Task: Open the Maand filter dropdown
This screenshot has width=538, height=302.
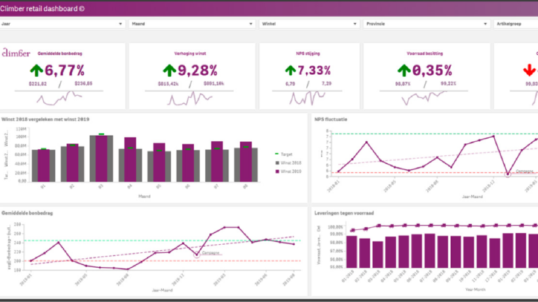Action: pos(192,24)
